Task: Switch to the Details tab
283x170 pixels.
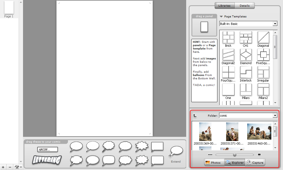Action: pos(244,6)
